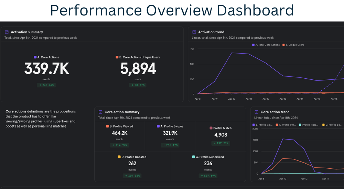Click the orange Profile Viewed color swatch
Screen dimensions: 344x189
tap(107, 126)
